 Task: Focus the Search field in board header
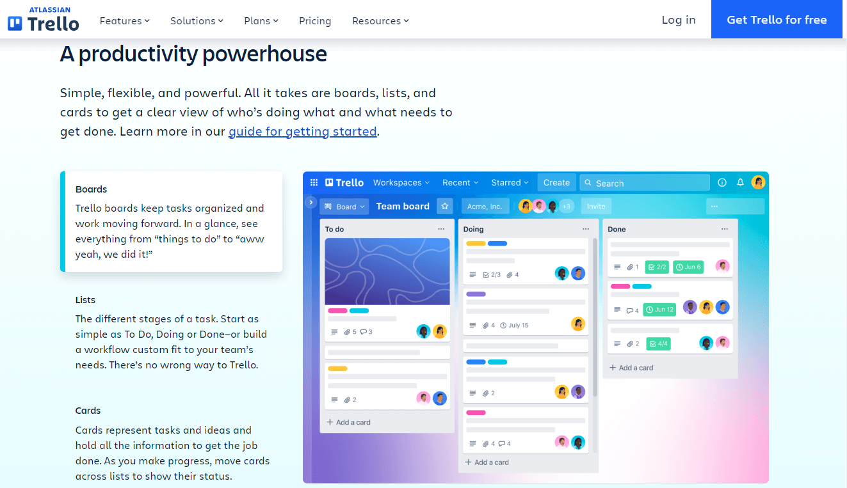pos(645,182)
